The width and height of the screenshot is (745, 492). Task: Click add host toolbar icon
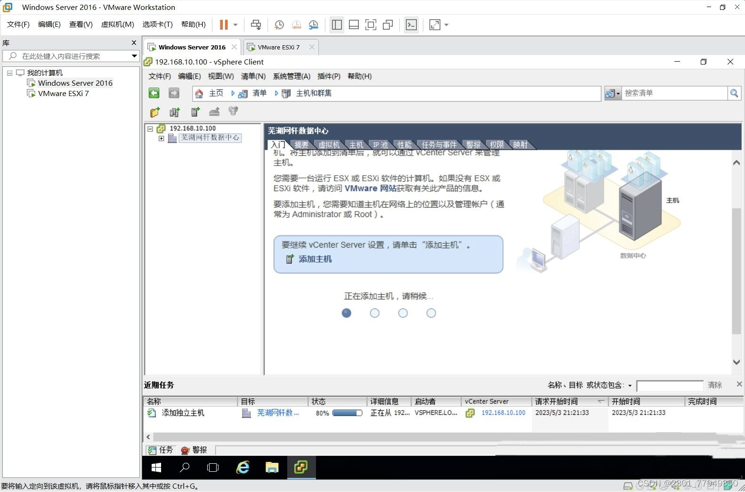[195, 112]
